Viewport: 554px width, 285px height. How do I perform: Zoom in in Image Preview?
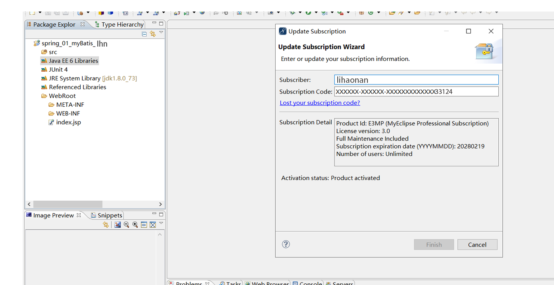135,225
